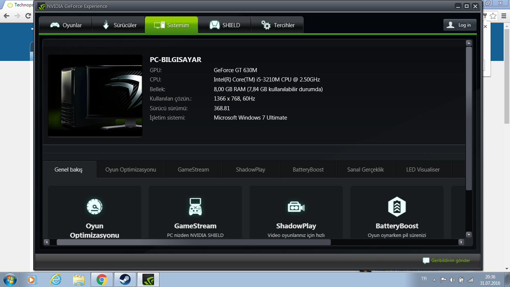Minimize the GeForce Experience window
This screenshot has width=510, height=287.
click(x=458, y=6)
